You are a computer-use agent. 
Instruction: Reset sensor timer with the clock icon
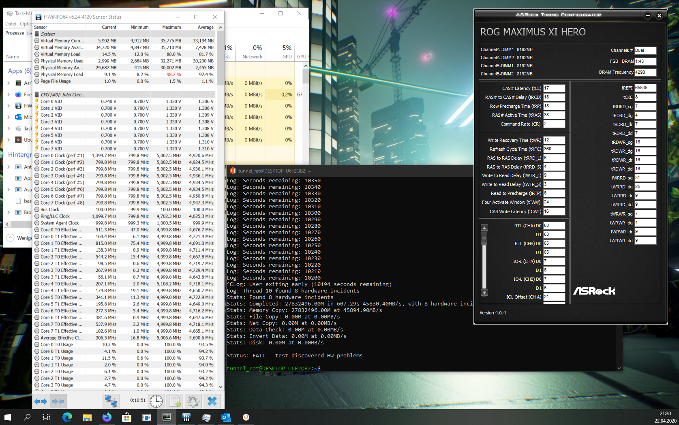[156, 401]
